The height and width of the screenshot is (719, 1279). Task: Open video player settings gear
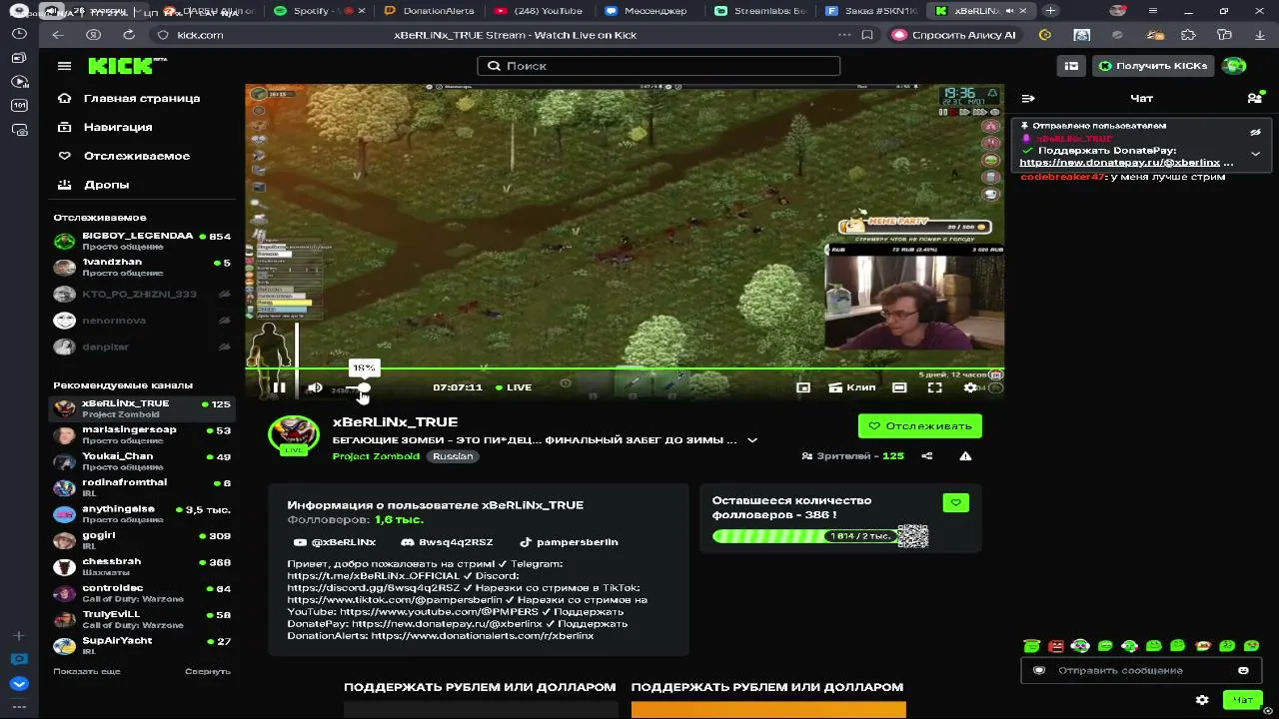point(970,387)
